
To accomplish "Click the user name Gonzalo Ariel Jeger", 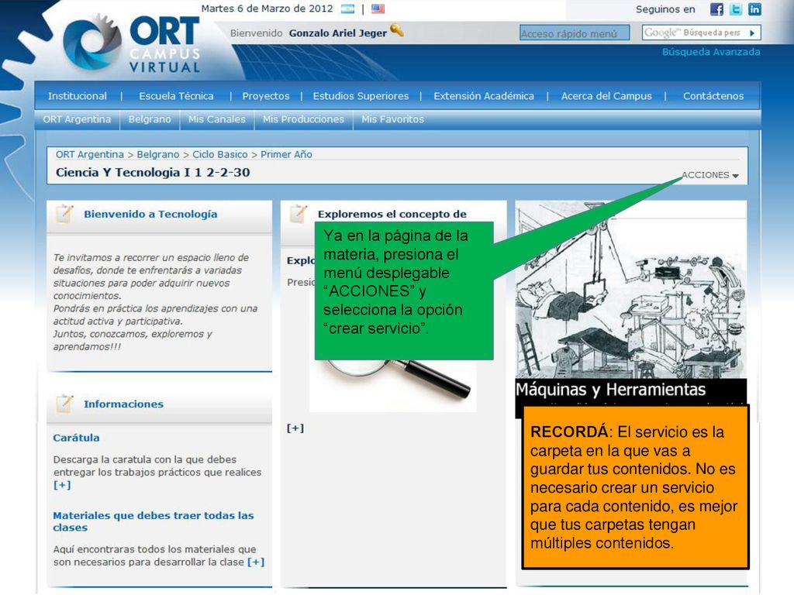I will click(338, 33).
